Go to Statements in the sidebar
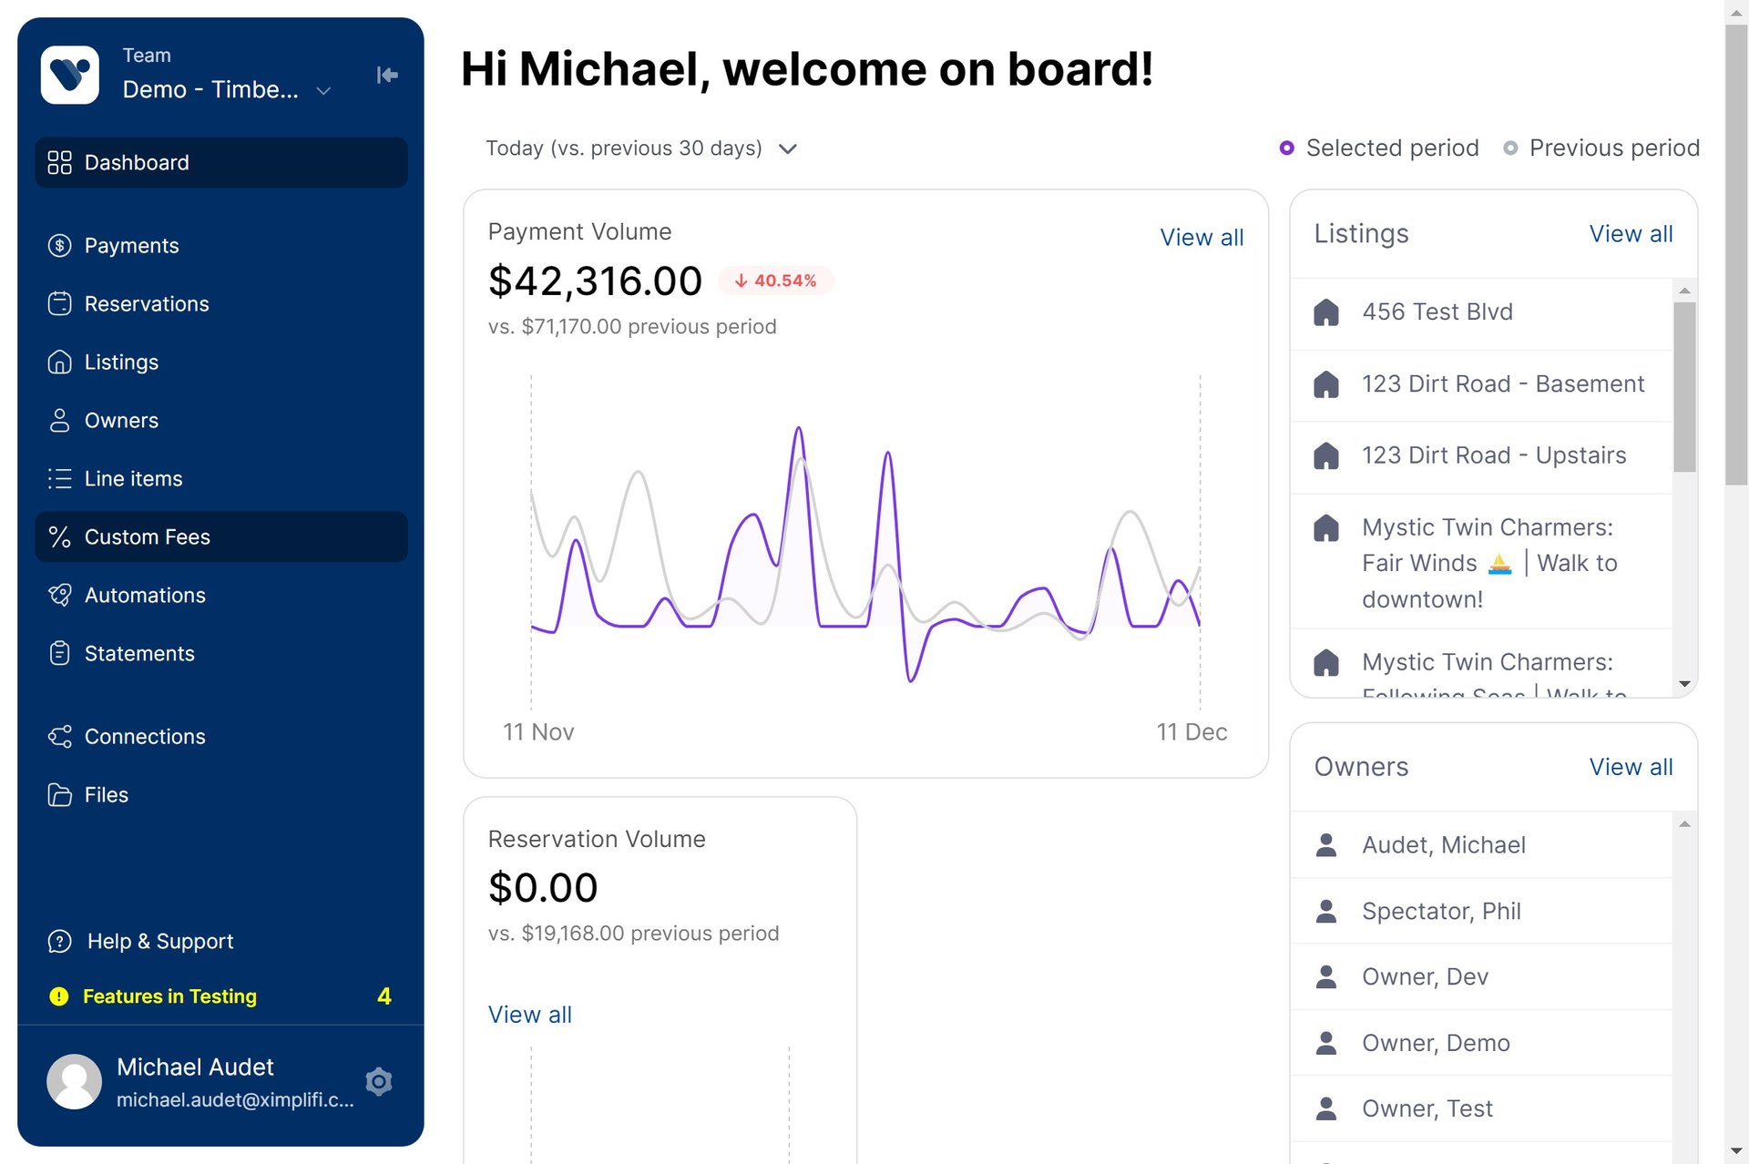Viewport: 1749px width, 1164px height. tap(139, 654)
